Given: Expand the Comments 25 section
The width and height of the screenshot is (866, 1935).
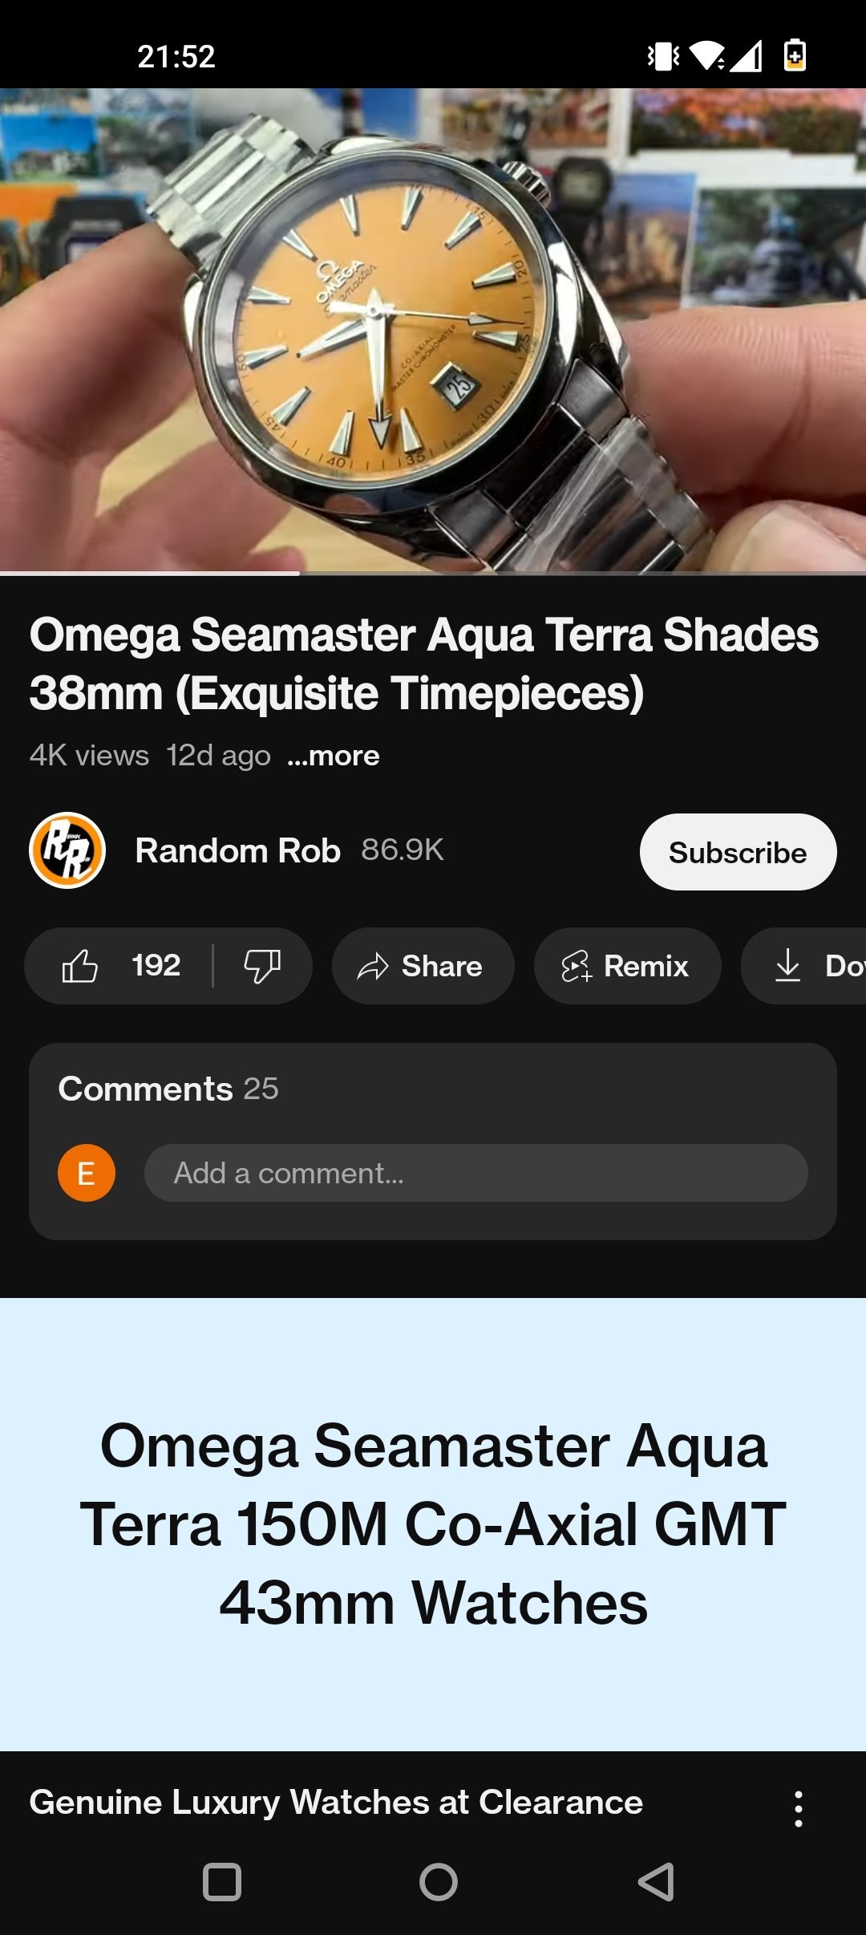Looking at the screenshot, I should [168, 1089].
